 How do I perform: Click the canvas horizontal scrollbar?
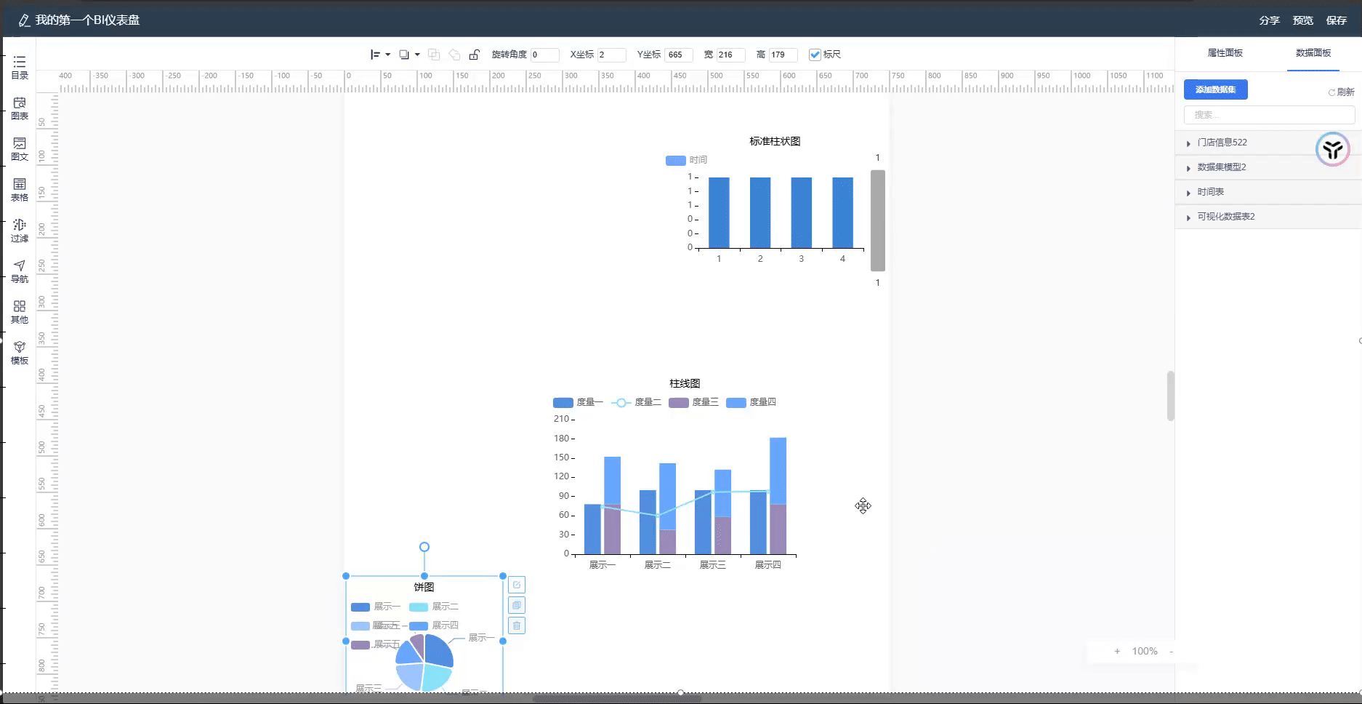coord(618,699)
